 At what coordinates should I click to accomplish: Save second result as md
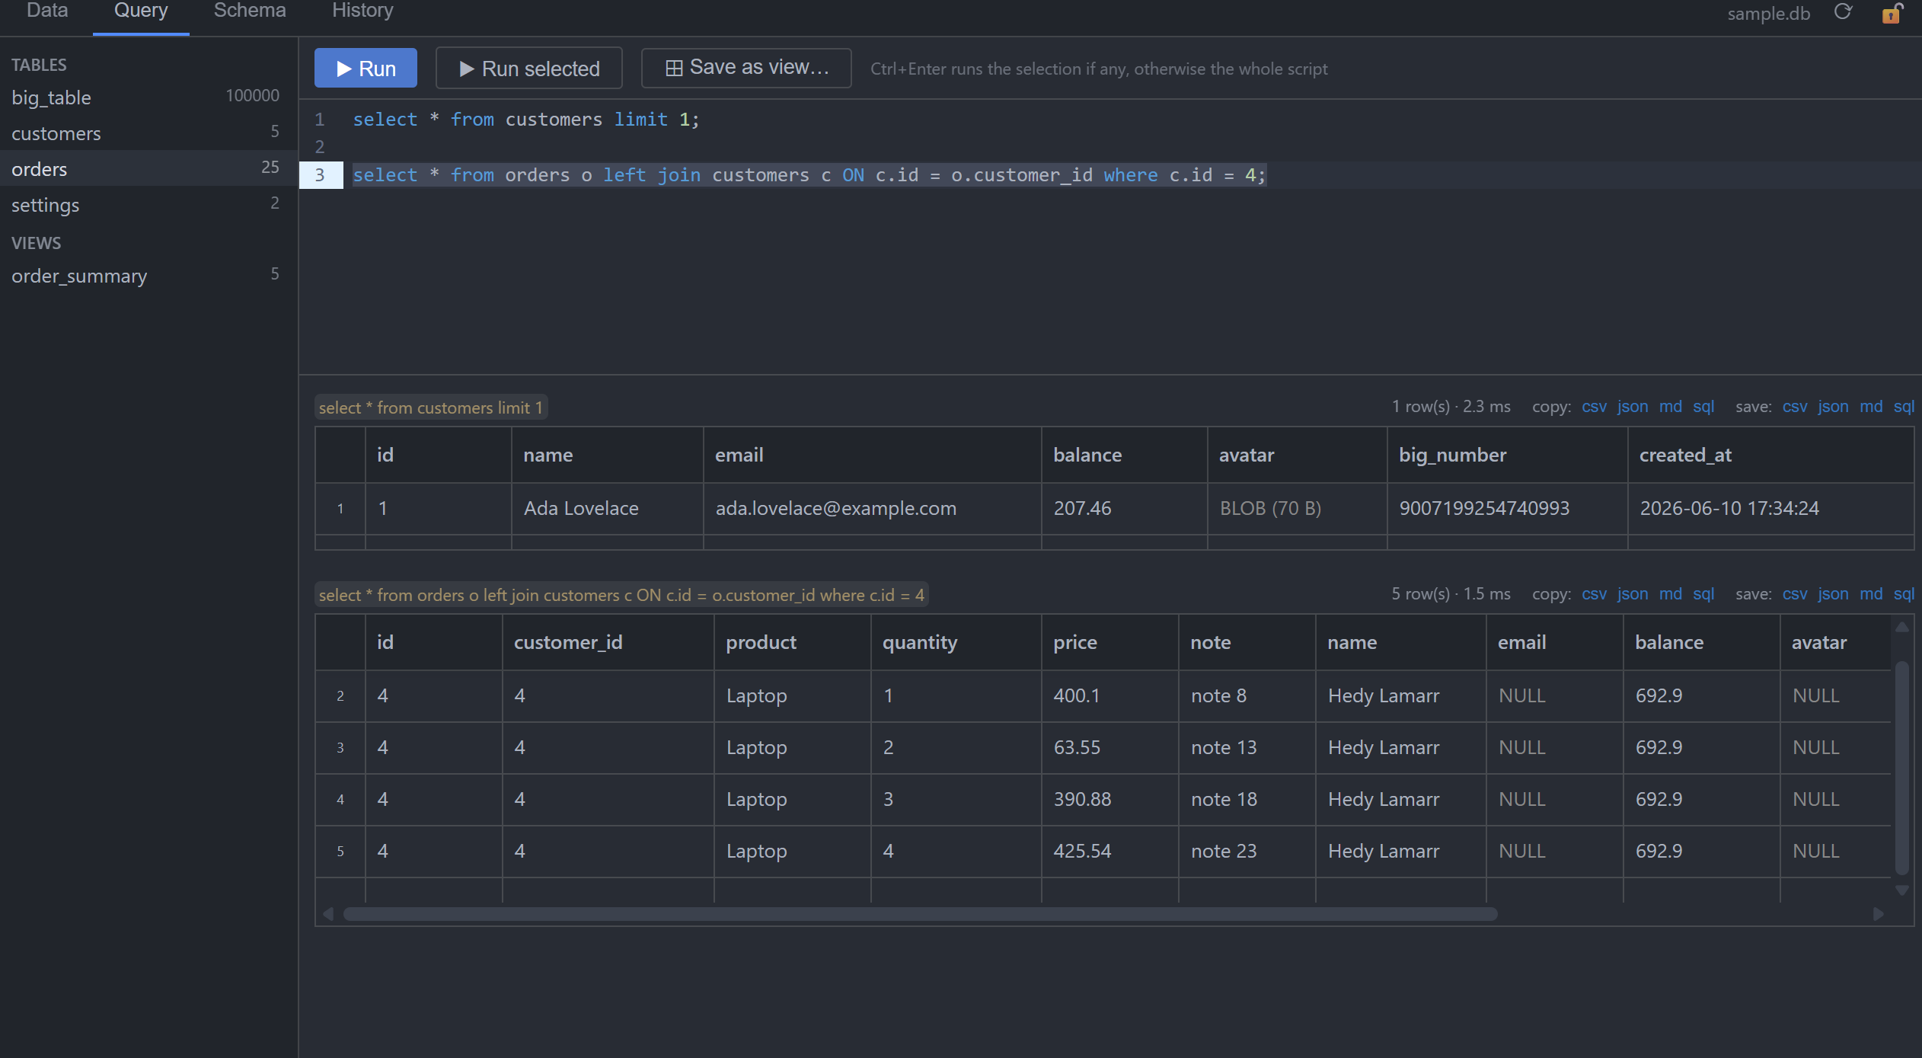(1871, 594)
